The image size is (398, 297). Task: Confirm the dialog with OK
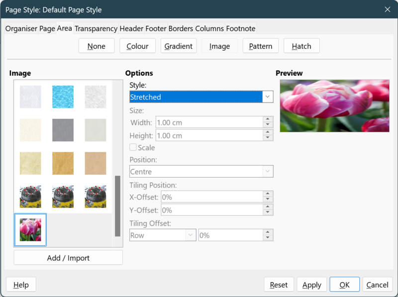coord(344,285)
